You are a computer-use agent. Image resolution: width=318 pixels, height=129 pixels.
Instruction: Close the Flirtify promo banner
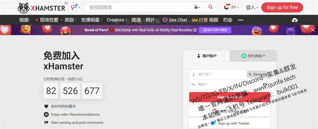coord(313,30)
